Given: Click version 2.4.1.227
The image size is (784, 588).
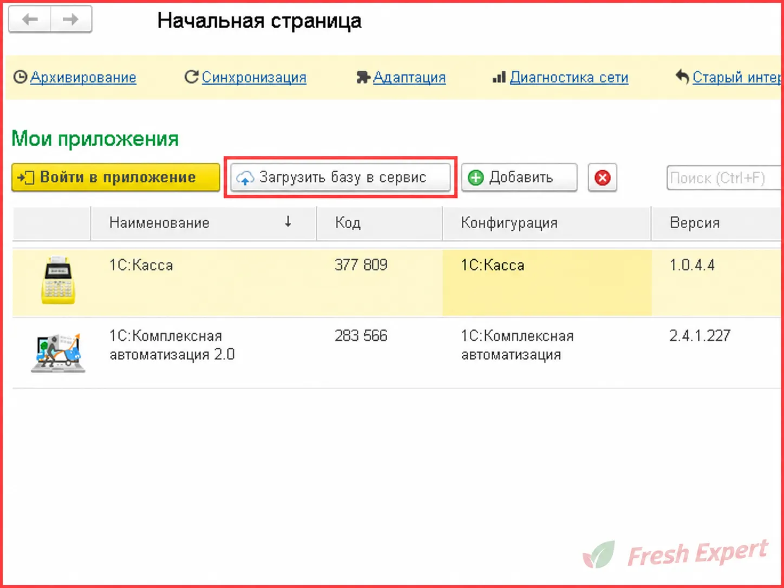Looking at the screenshot, I should point(700,336).
